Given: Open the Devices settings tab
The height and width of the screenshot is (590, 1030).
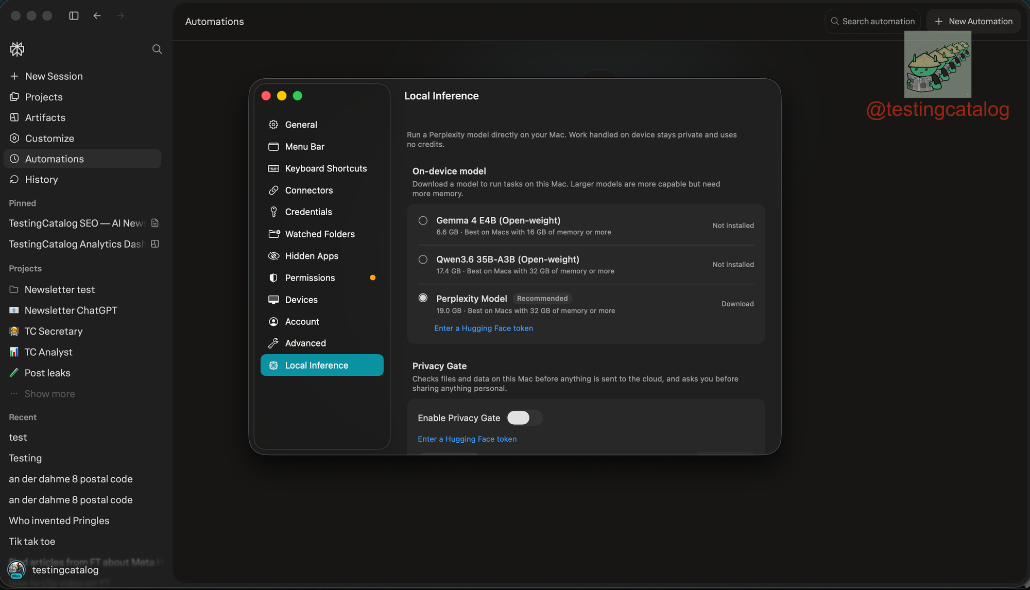Looking at the screenshot, I should 322,300.
